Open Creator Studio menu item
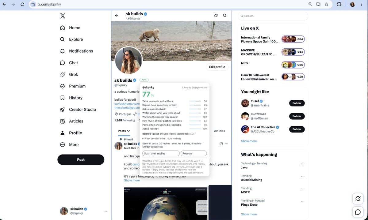 click(x=82, y=110)
